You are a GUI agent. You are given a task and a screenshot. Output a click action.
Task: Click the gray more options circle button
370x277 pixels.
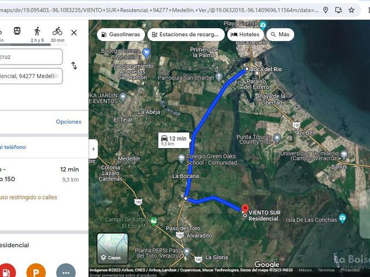click(x=66, y=271)
